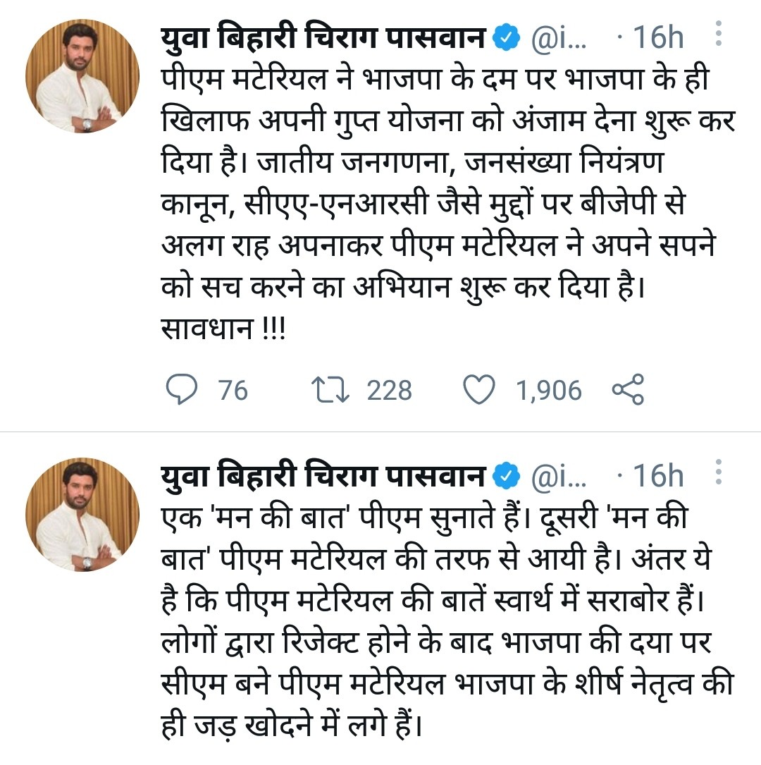Retweet the tweet ending with सावधान !!!

coord(329,390)
